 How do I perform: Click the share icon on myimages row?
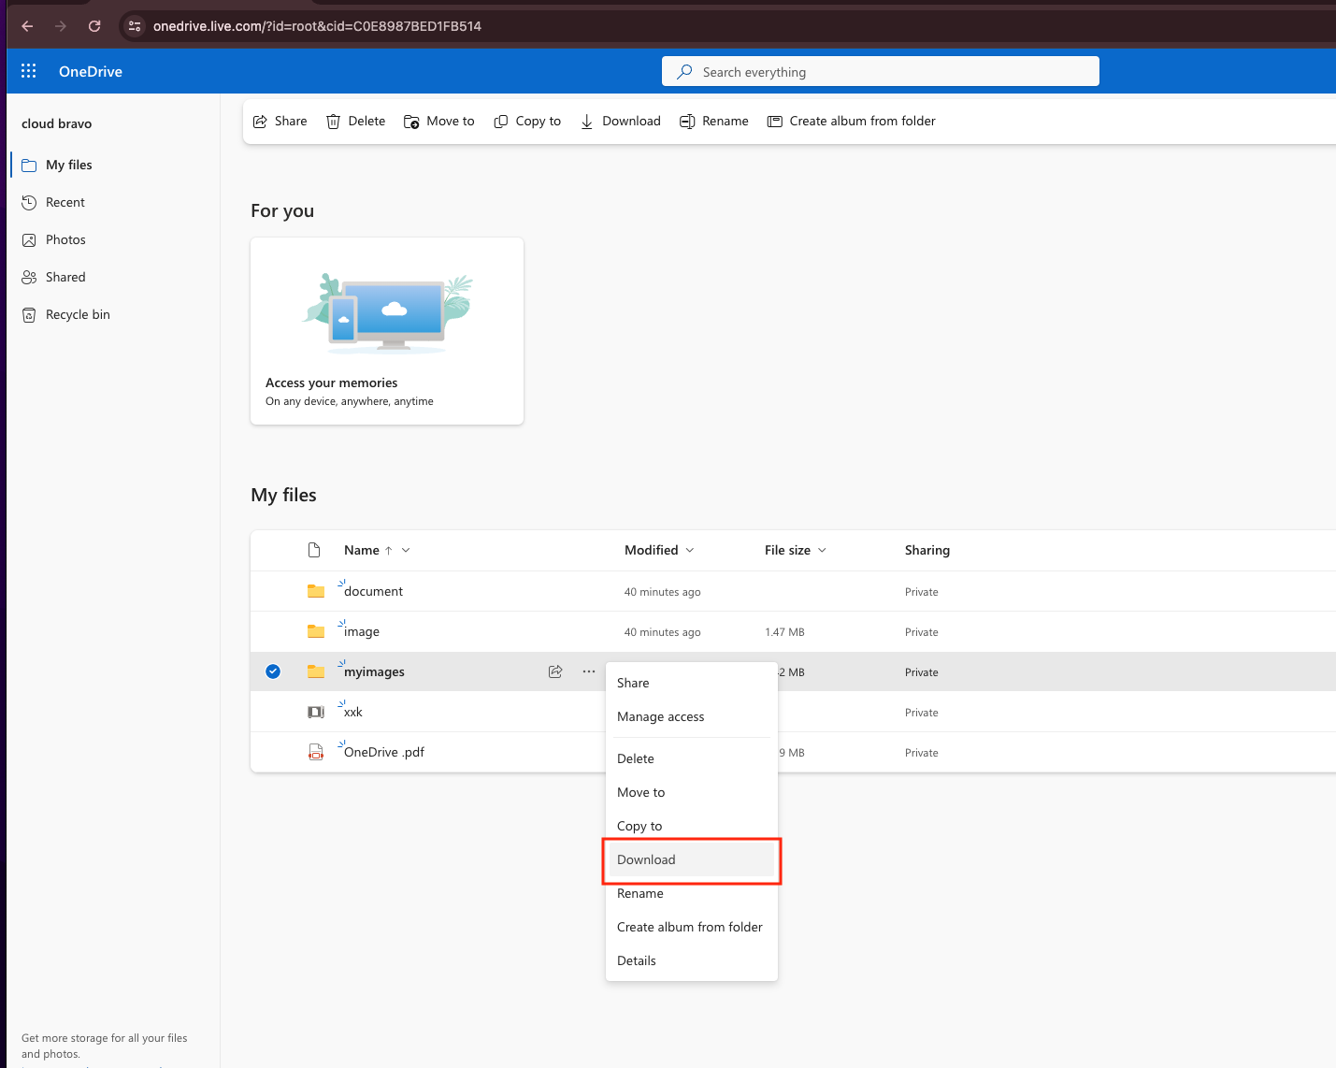tap(555, 671)
